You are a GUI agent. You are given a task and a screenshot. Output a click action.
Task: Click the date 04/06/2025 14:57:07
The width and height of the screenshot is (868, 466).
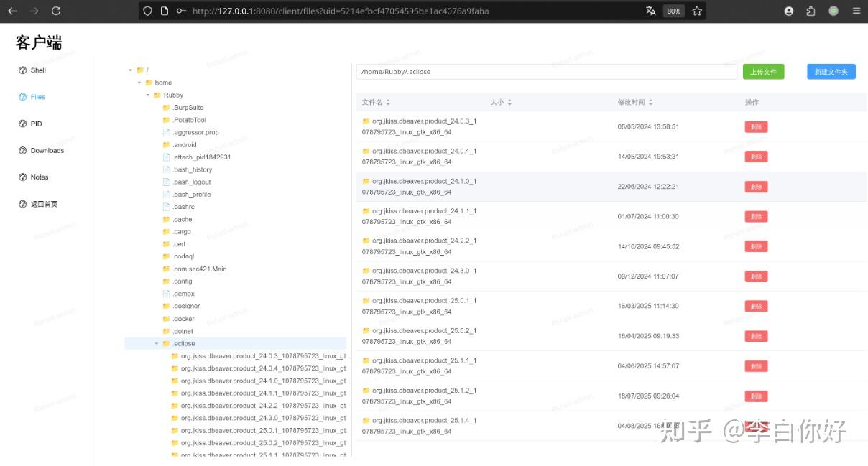pyautogui.click(x=648, y=366)
